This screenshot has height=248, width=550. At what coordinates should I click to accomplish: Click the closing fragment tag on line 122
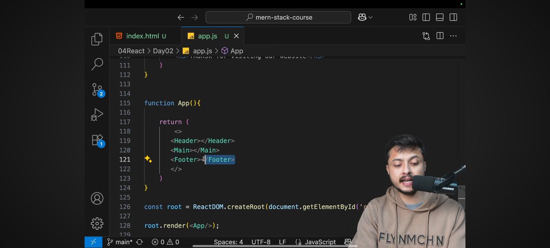176,169
